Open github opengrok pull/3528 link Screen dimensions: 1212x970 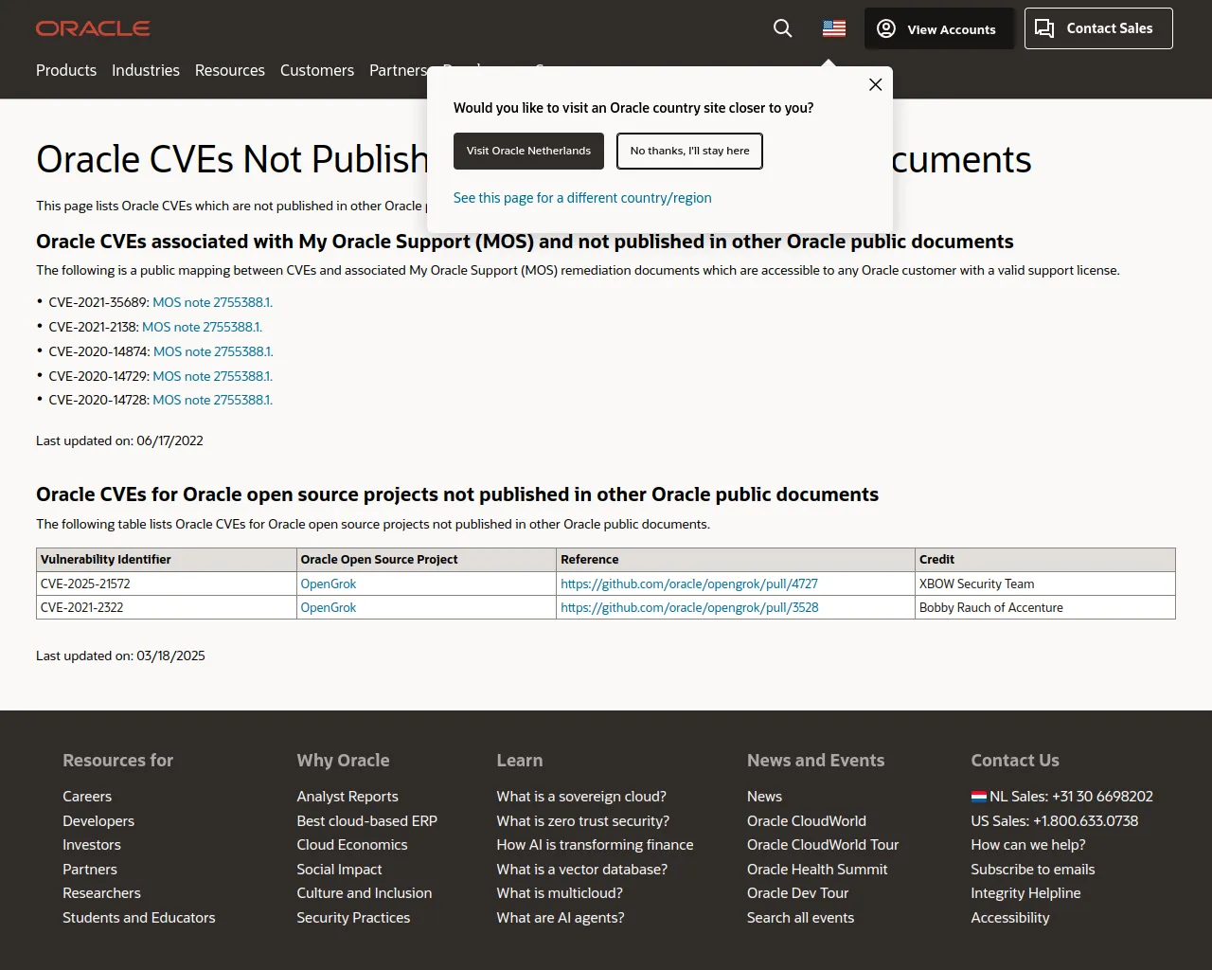689,607
